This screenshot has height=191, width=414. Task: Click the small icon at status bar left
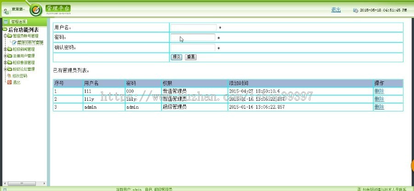5,189
